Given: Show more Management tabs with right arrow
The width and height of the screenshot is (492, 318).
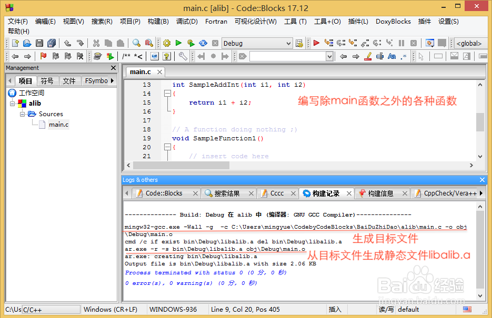Looking at the screenshot, I should (112, 81).
